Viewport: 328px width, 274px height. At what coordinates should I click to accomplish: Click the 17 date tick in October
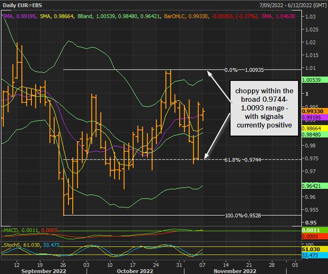133,265
